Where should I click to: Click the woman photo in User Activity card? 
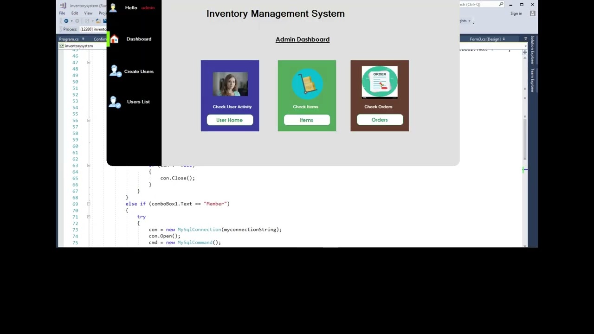pyautogui.click(x=230, y=84)
